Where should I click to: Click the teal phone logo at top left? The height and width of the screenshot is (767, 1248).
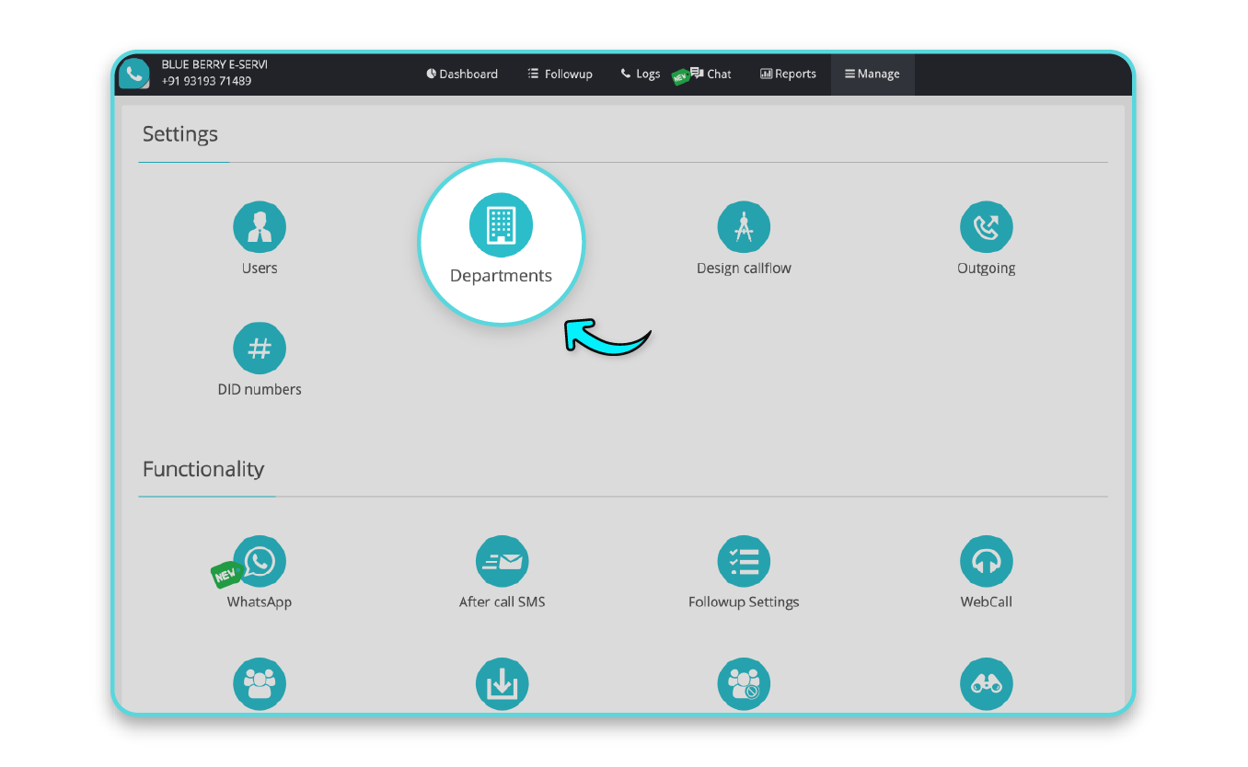point(133,73)
